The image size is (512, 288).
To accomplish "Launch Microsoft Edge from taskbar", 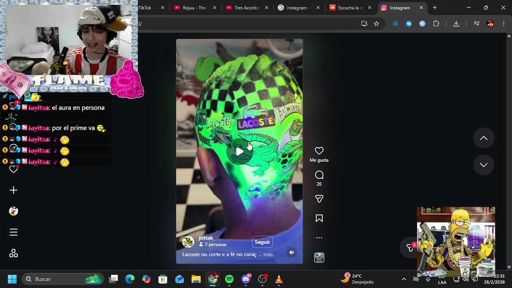I will pos(130,279).
